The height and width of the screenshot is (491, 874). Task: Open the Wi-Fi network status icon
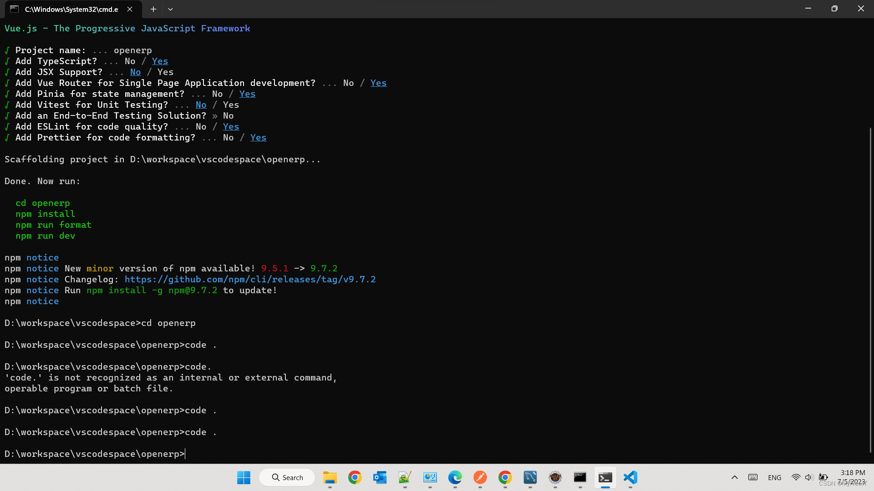[x=796, y=477]
